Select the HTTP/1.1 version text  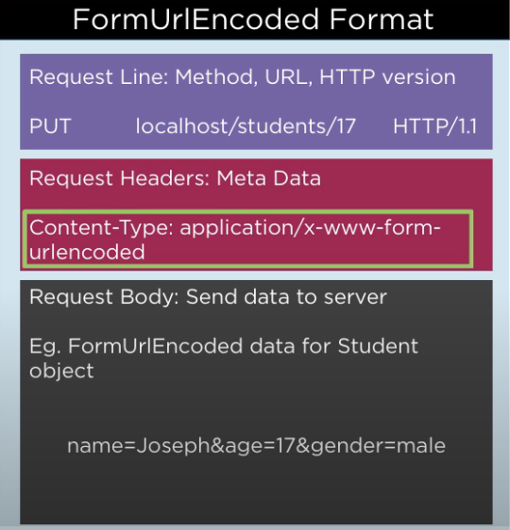coord(434,126)
